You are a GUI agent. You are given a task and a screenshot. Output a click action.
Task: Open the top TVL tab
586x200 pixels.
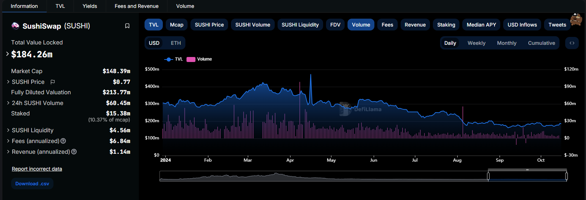tap(60, 6)
